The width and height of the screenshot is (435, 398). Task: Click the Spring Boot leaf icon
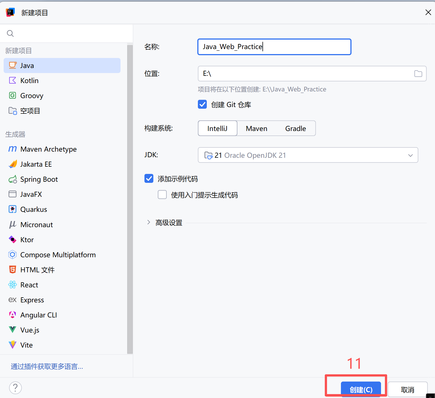coord(13,179)
